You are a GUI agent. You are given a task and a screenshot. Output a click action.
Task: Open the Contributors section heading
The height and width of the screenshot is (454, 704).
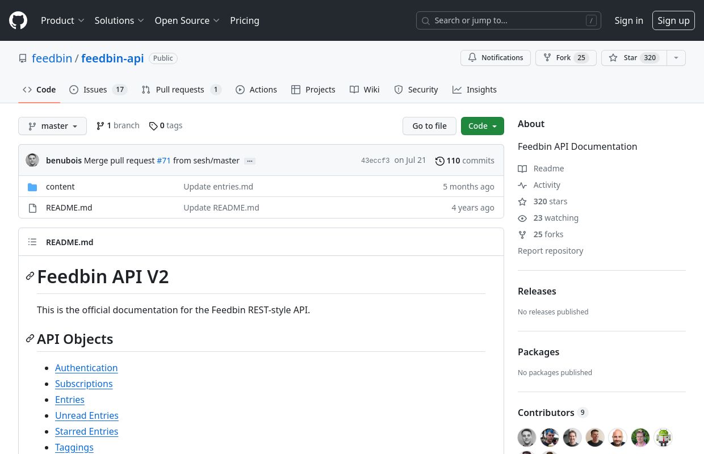(x=553, y=413)
